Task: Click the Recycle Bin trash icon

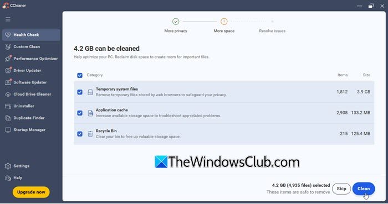Action: (x=90, y=134)
